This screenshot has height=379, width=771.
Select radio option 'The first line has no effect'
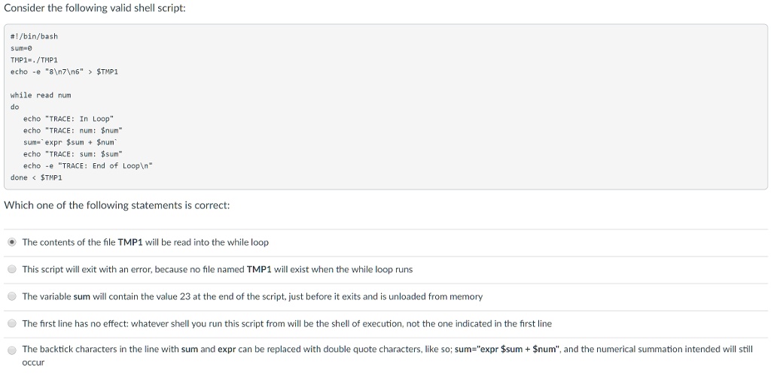[12, 323]
